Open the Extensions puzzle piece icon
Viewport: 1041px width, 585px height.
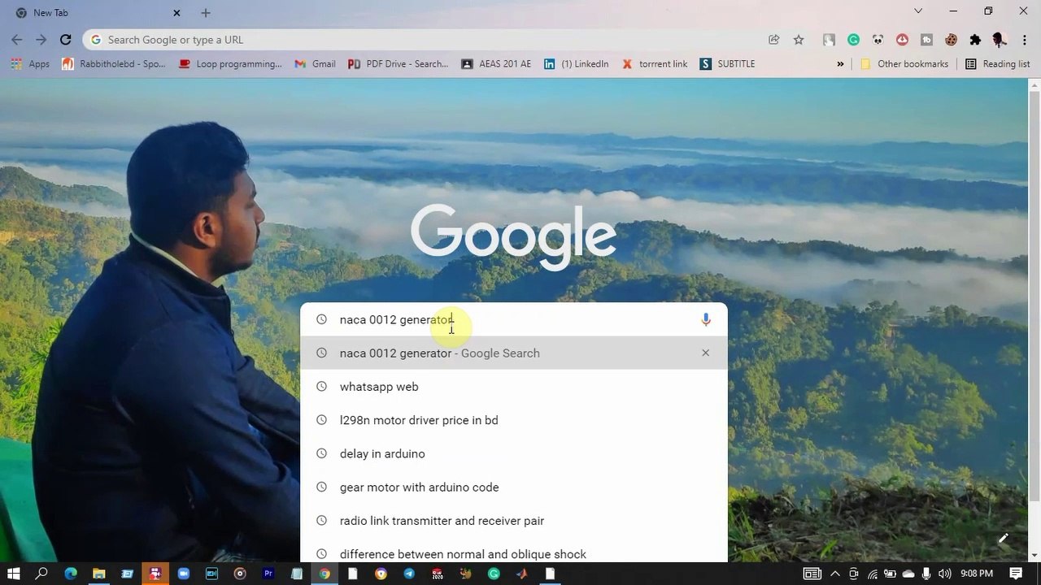pyautogui.click(x=975, y=40)
